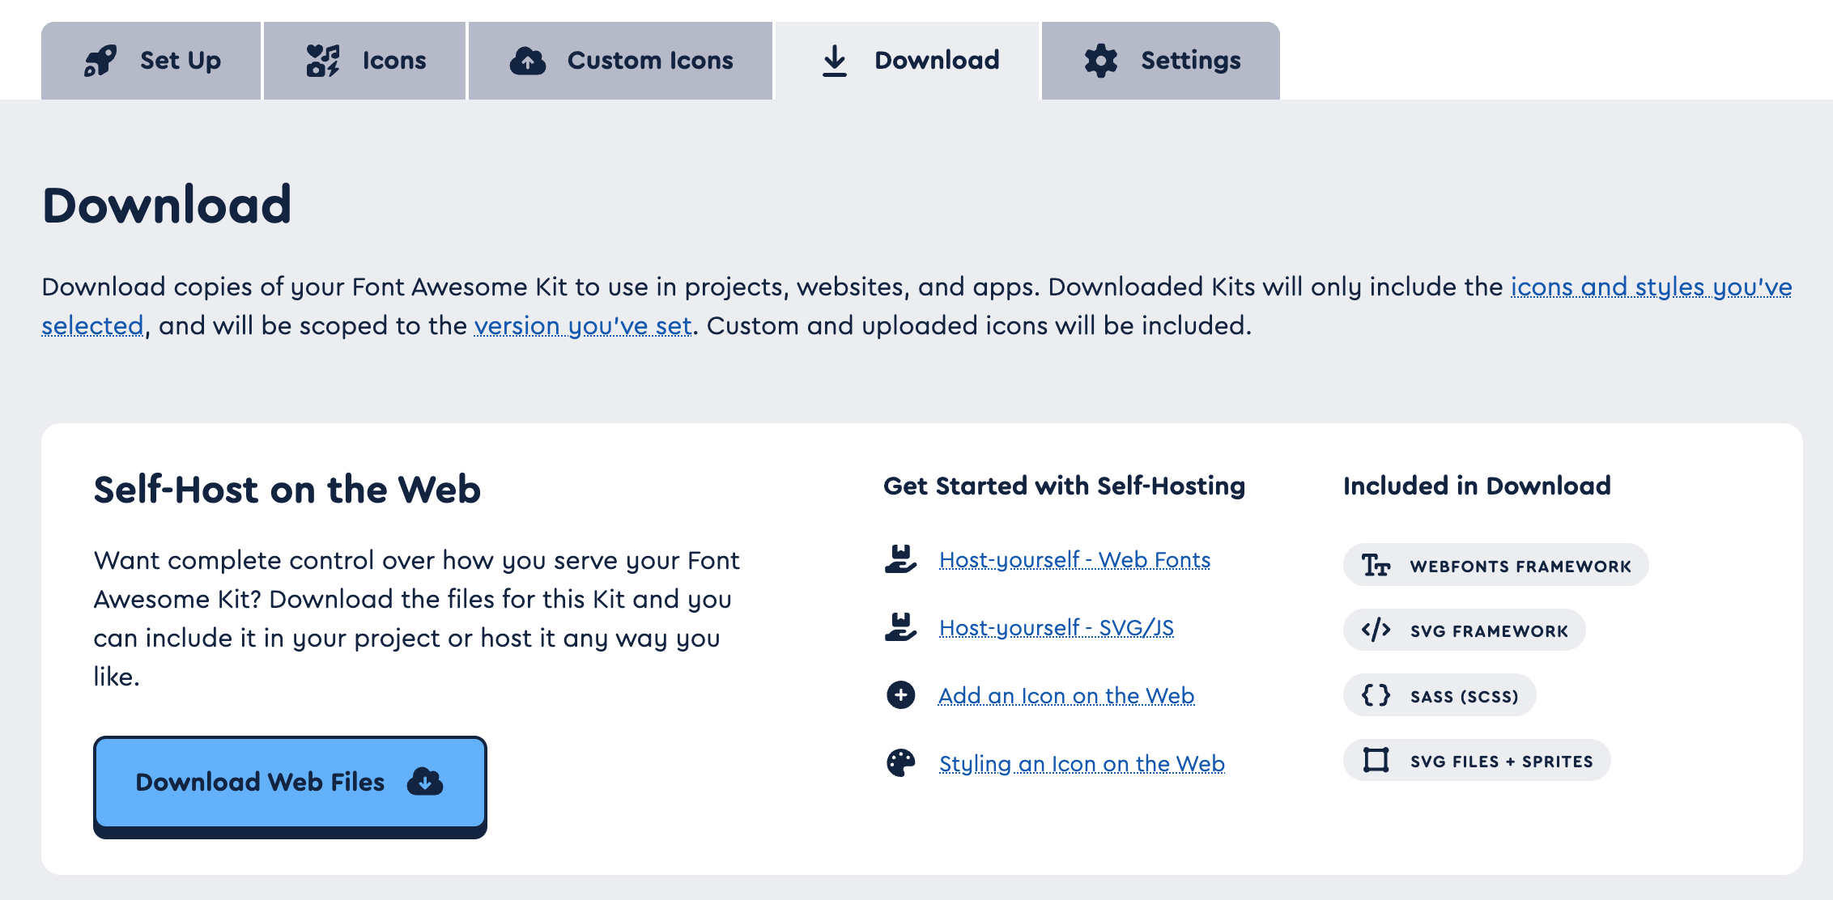The height and width of the screenshot is (900, 1833).
Task: Click the palette icon beside Styling an Icon
Action: pyautogui.click(x=900, y=763)
